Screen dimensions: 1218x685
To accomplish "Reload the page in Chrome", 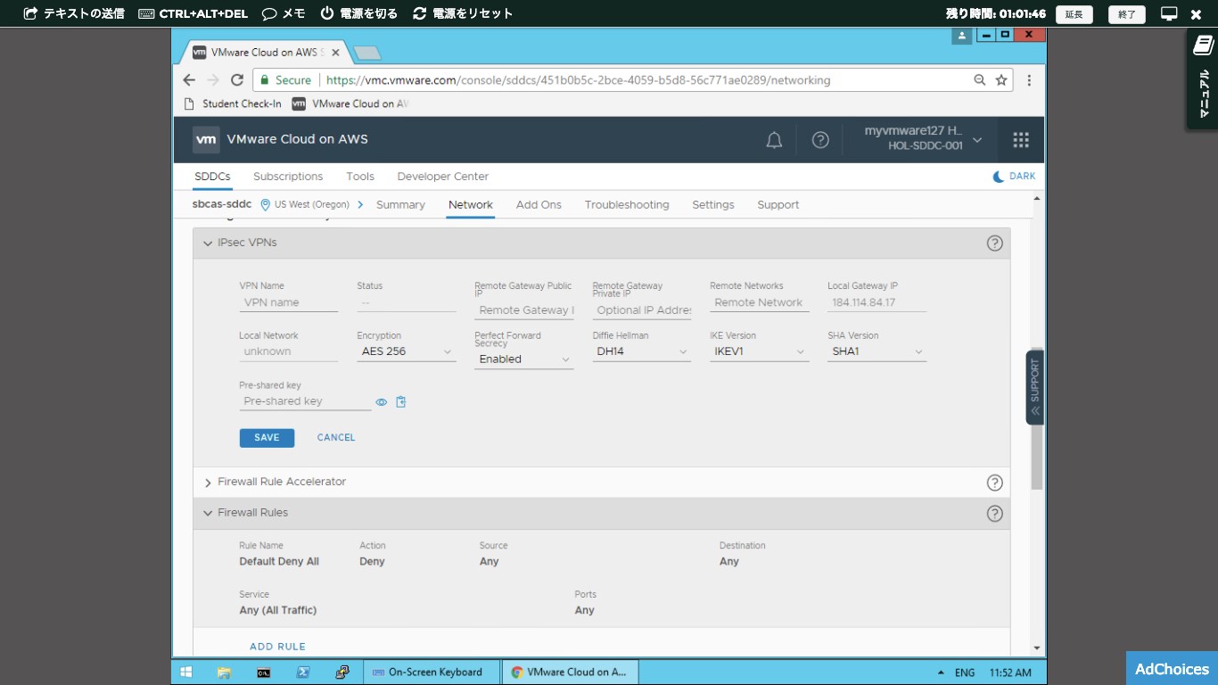I will pos(237,80).
